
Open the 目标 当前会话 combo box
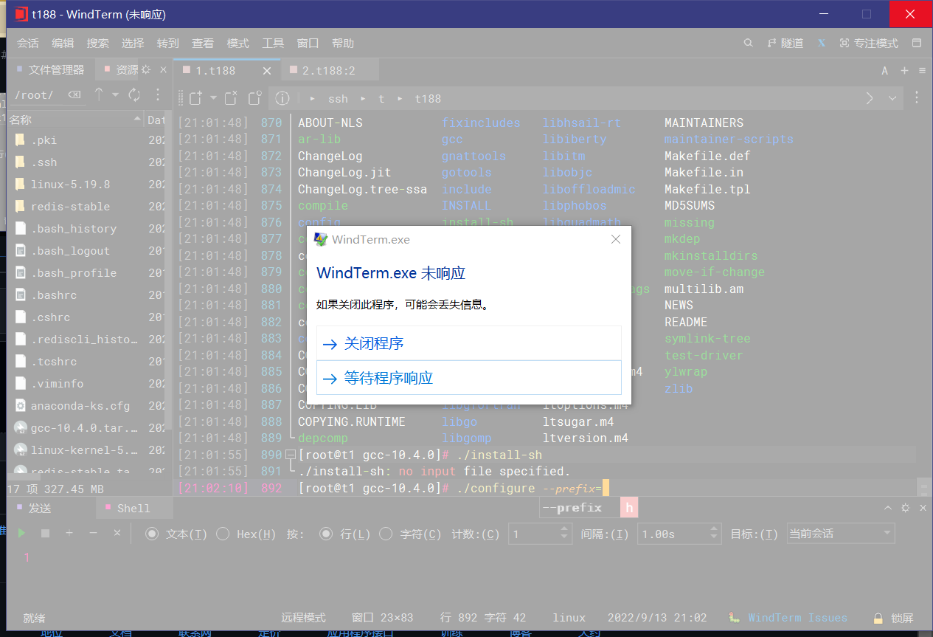coord(840,534)
